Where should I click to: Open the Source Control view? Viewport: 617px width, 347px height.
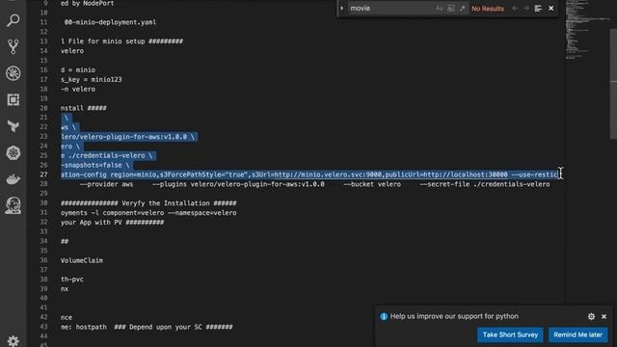(13, 46)
